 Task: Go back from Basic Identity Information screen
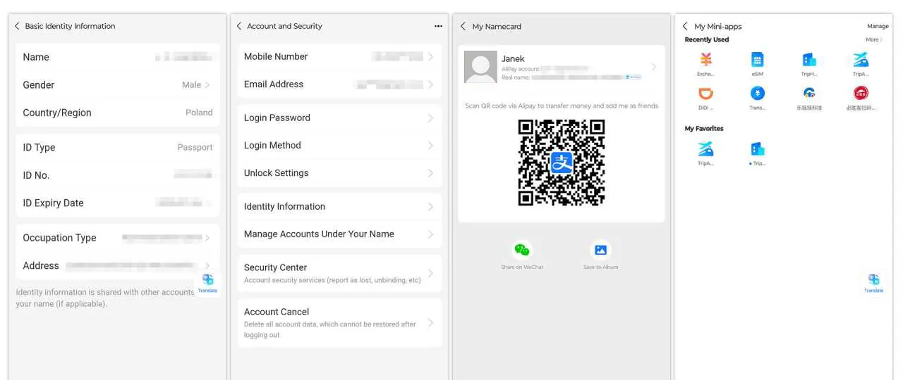click(18, 26)
